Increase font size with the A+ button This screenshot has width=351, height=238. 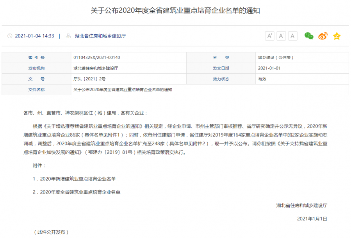tap(269, 36)
